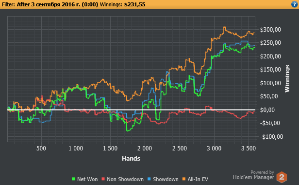Image resolution: width=299 pixels, height=185 pixels.
Task: Click the Winnings $231,55 value
Action: 134,4
